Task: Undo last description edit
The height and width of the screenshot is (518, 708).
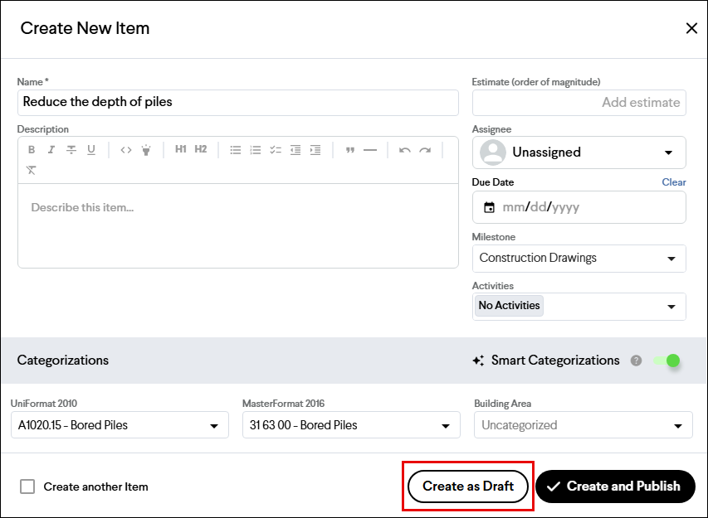Action: [x=404, y=150]
